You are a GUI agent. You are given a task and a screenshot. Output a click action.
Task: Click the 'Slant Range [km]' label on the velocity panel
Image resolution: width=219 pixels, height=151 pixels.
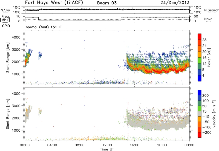[x=8, y=114]
